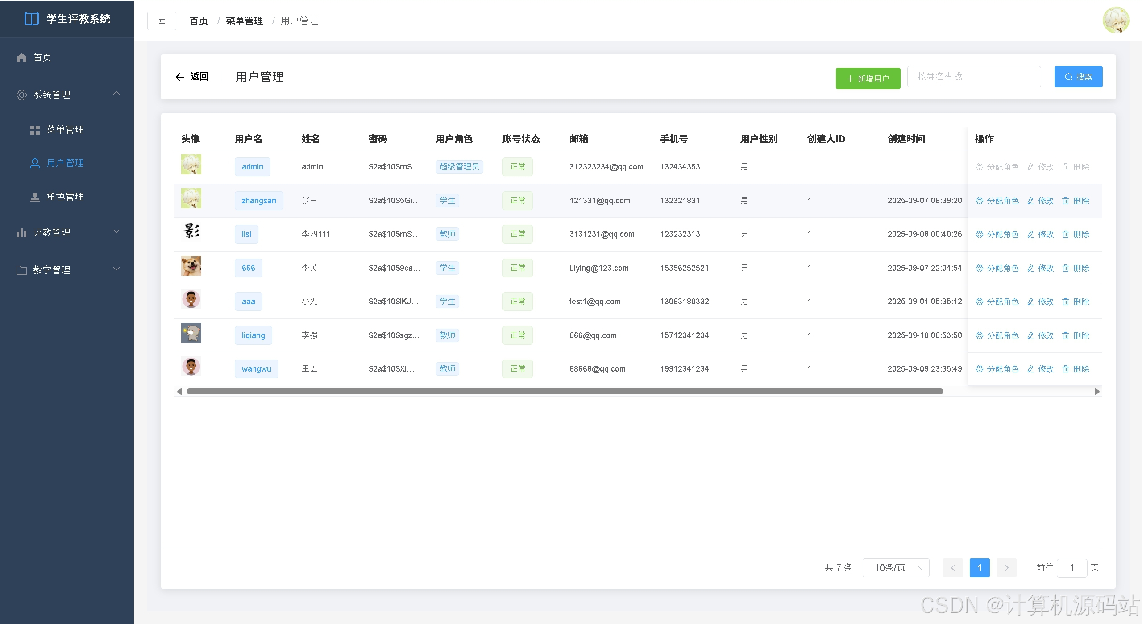Click the user icon beside 角色管理

[35, 197]
